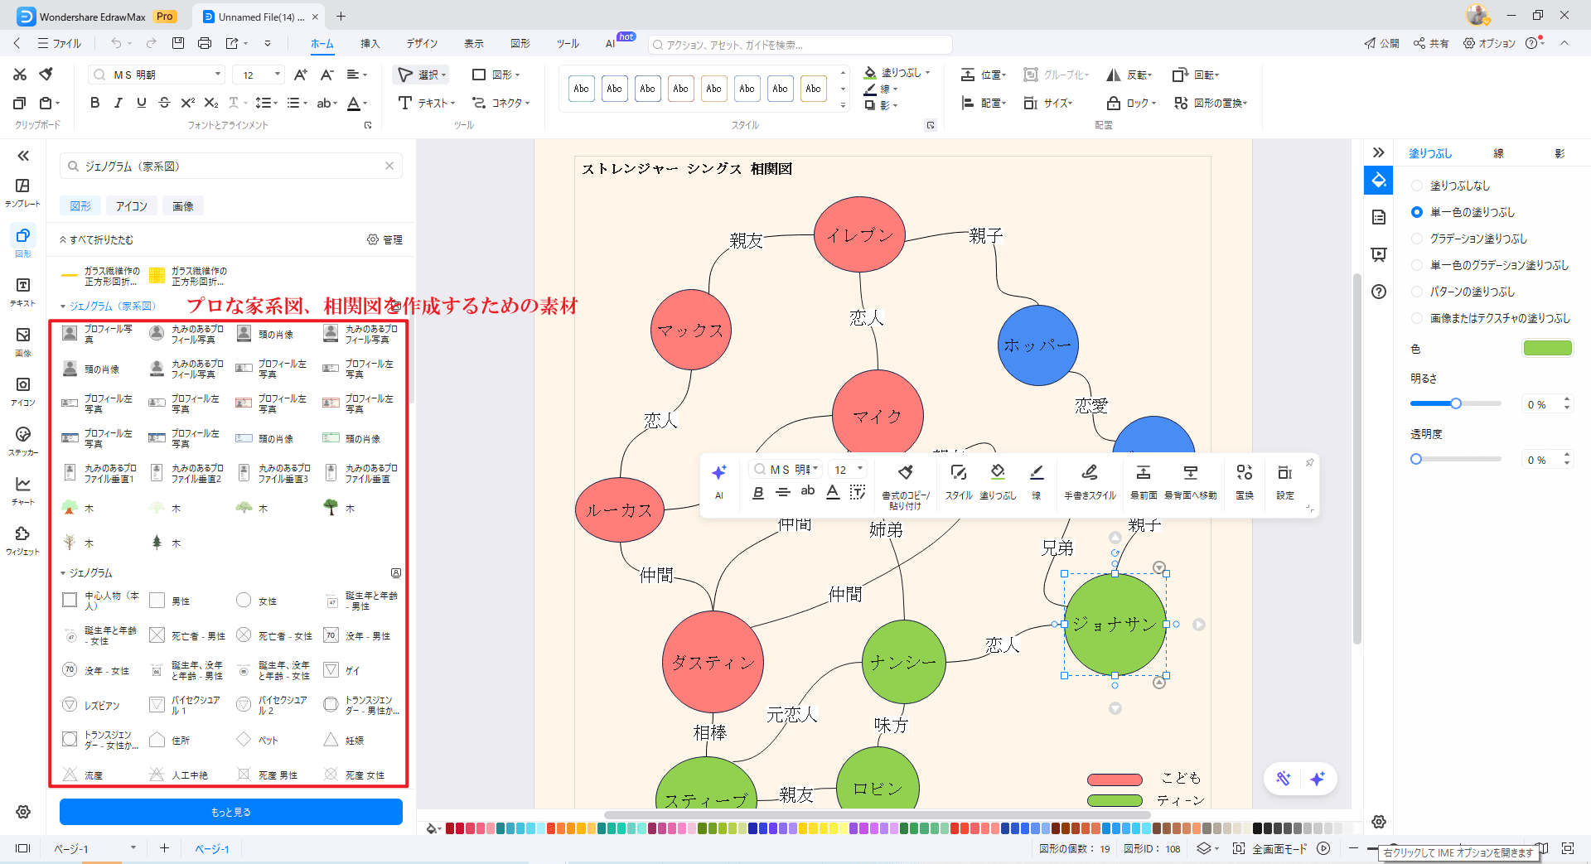Click the green fill color swatch

coord(1546,348)
